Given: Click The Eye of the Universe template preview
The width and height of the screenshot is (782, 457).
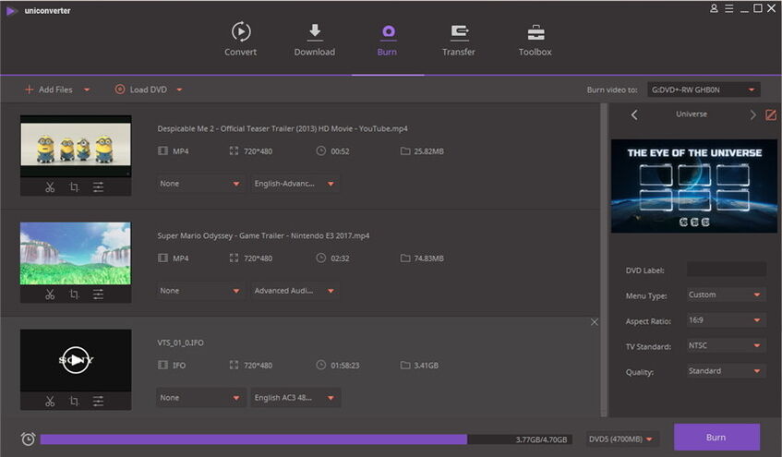Looking at the screenshot, I should pos(693,186).
